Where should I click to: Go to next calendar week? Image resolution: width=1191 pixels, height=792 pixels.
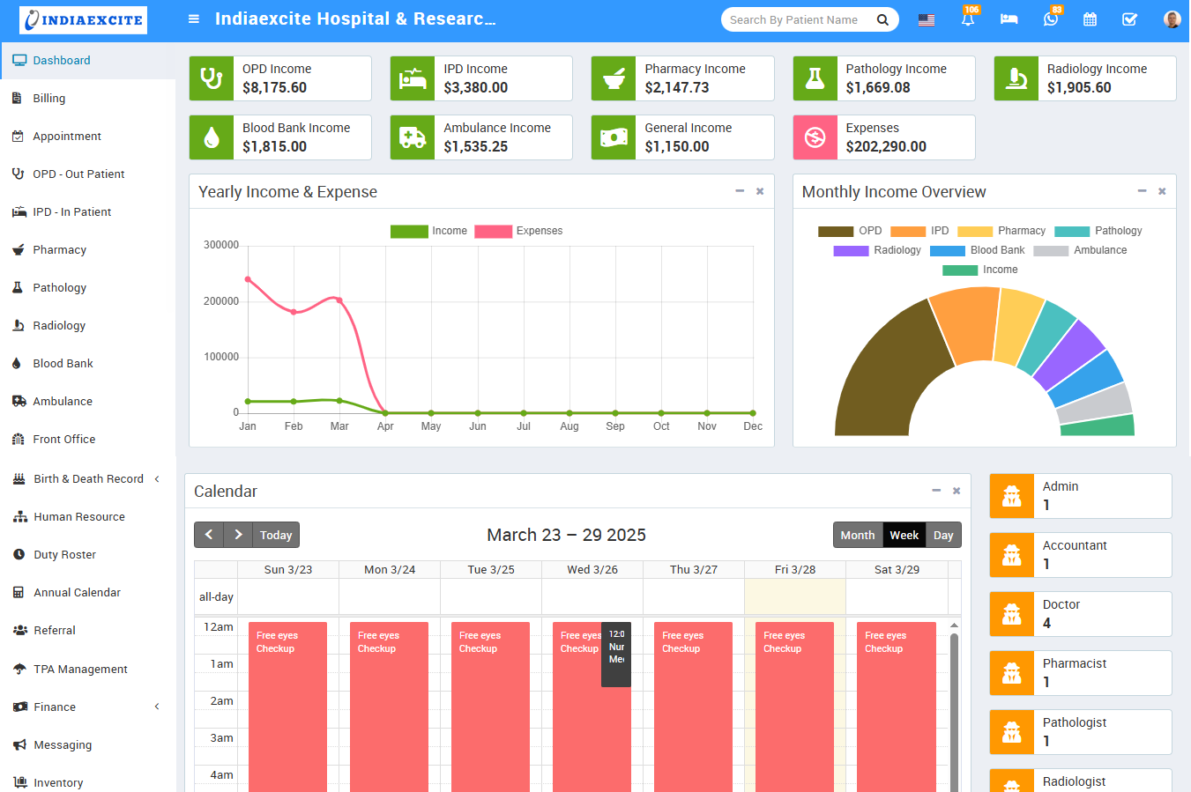[238, 535]
